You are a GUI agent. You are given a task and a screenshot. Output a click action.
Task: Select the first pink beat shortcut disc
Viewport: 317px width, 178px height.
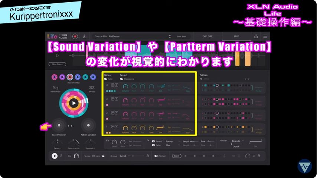[54, 77]
